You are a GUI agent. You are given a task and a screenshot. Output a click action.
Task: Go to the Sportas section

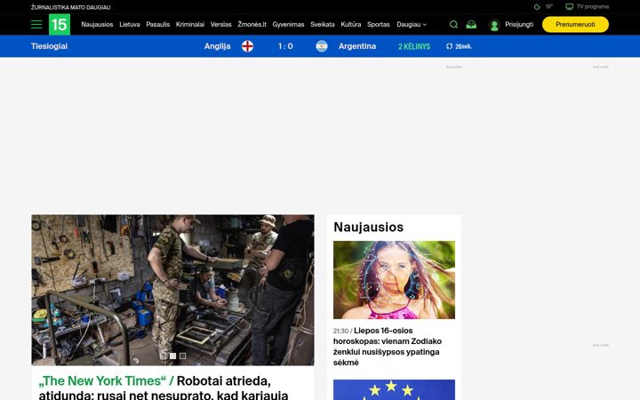click(379, 25)
